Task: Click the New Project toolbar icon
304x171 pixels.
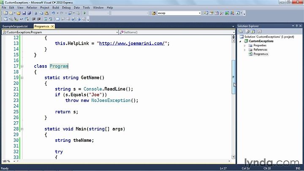Action: tap(5, 13)
